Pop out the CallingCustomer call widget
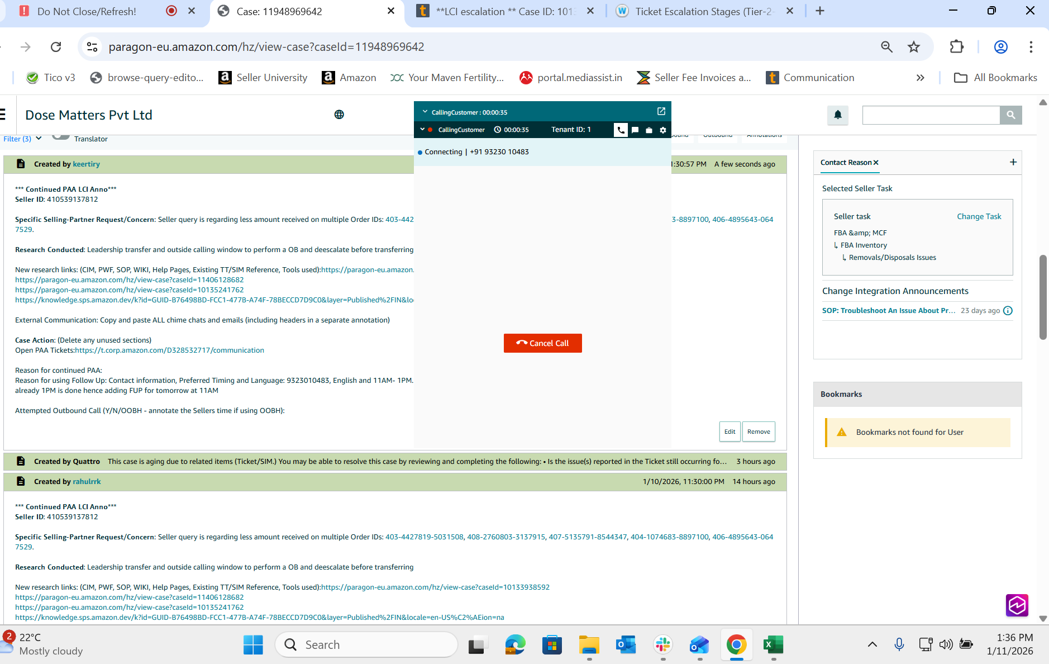 (661, 111)
